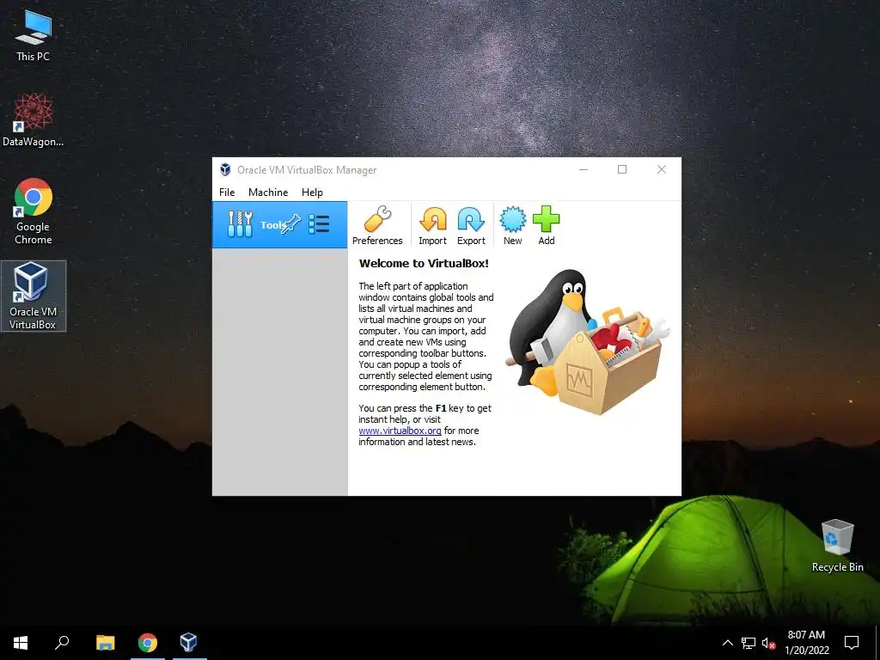Viewport: 880px width, 660px height.
Task: Select Google Chrome desktop shortcut
Action: coord(34,211)
